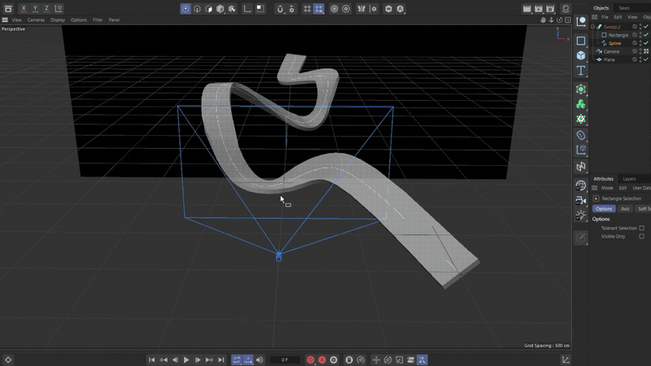Toggle timeline sound speaker icon
651x366 pixels.
260,359
